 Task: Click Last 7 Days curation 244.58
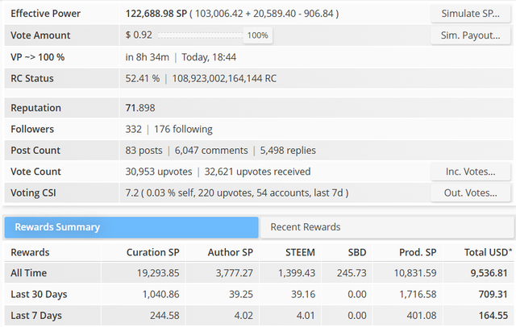pos(164,316)
